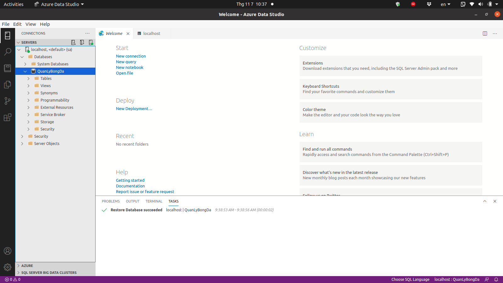Image resolution: width=503 pixels, height=283 pixels.
Task: Click the New query link
Action: (x=126, y=62)
